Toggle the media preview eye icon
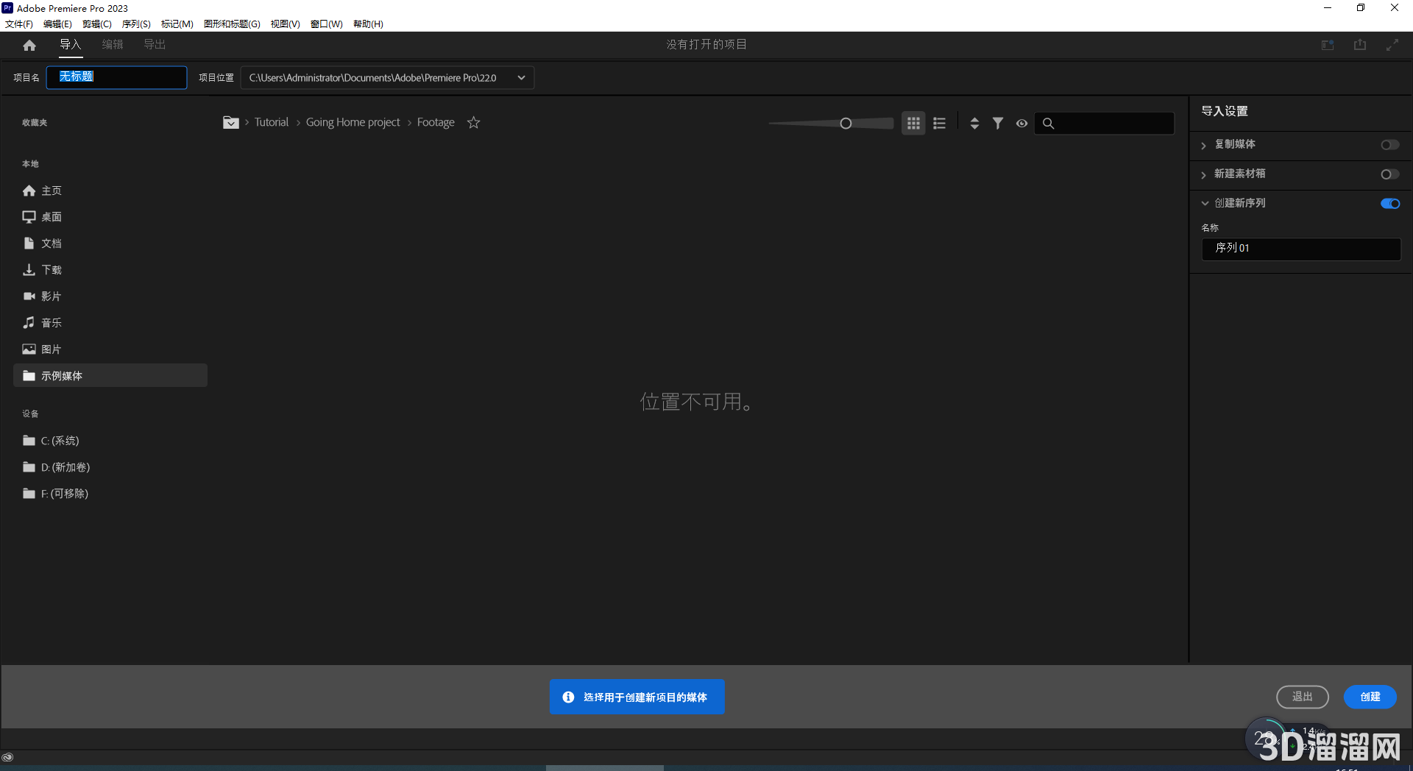The image size is (1413, 771). 1021,124
